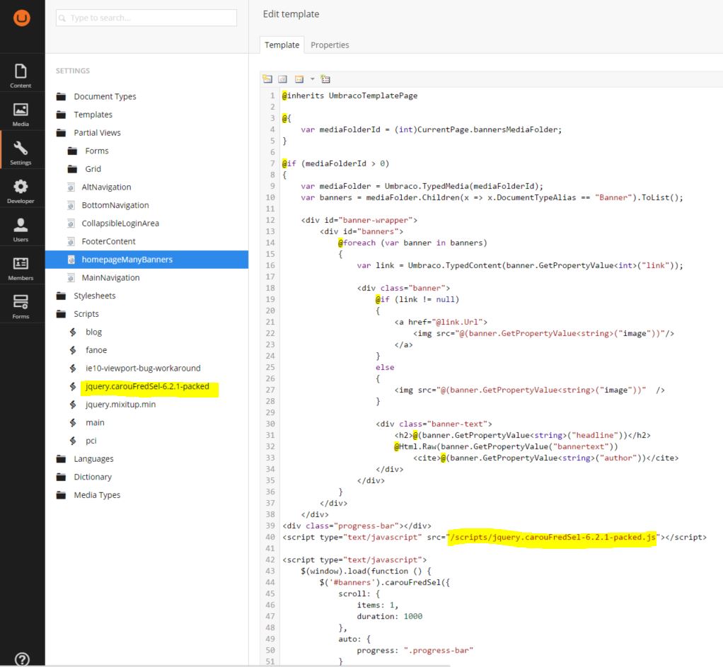Screen dimensions: 723x667
Task: Collapse the Scripts folder
Action: tap(86, 314)
